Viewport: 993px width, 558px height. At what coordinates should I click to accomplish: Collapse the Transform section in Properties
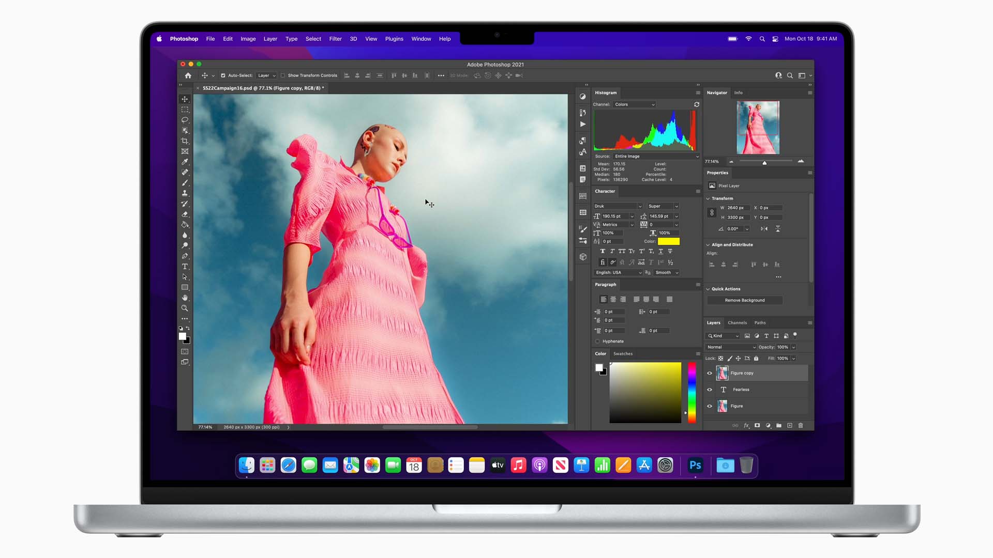pyautogui.click(x=709, y=198)
